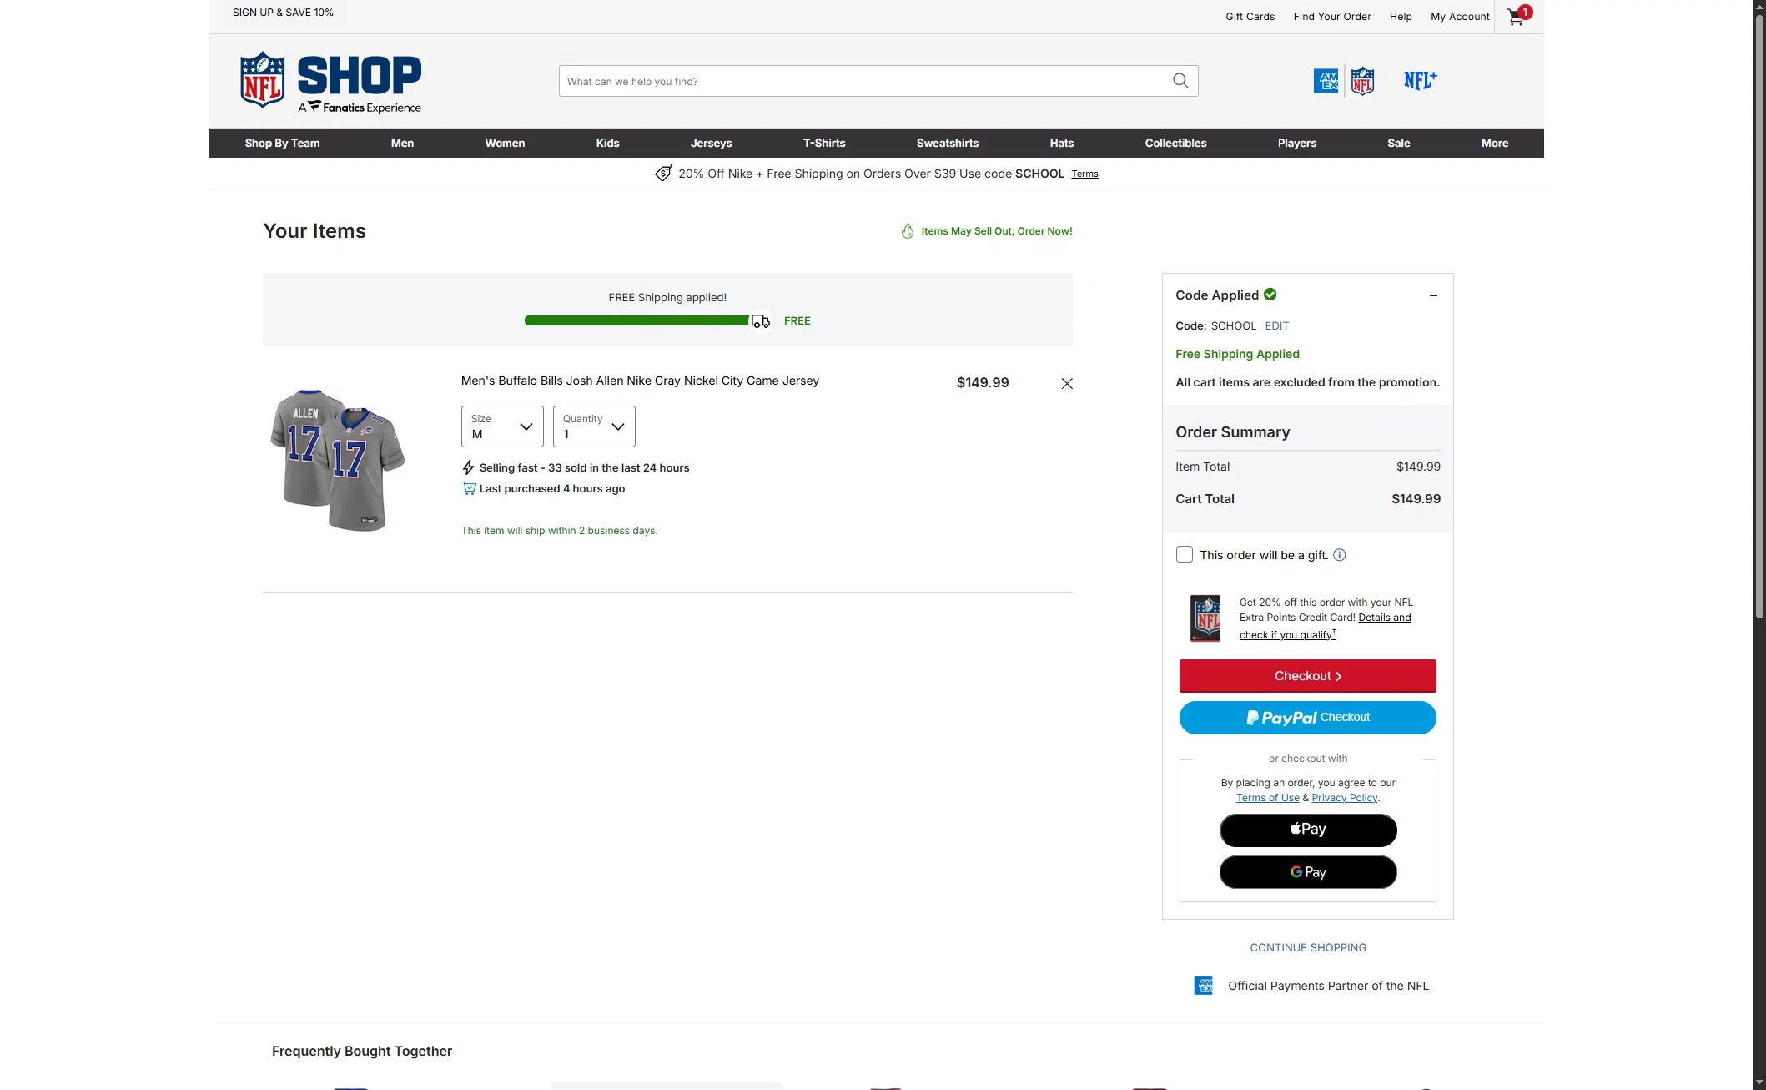Click the Josh Allen jersey thumbnail
This screenshot has height=1090, width=1766.
[338, 460]
